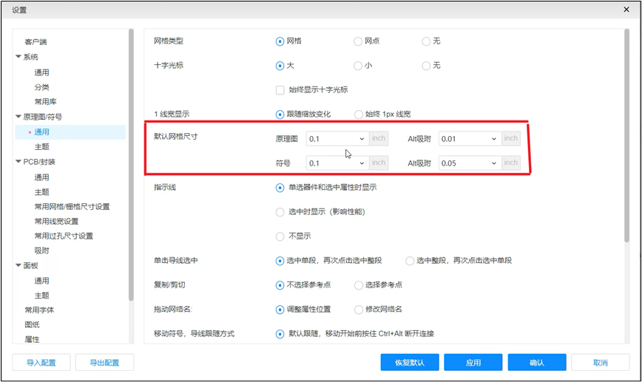The width and height of the screenshot is (642, 382).
Task: Select 网点 radio for 网格类型
Action: pos(358,41)
